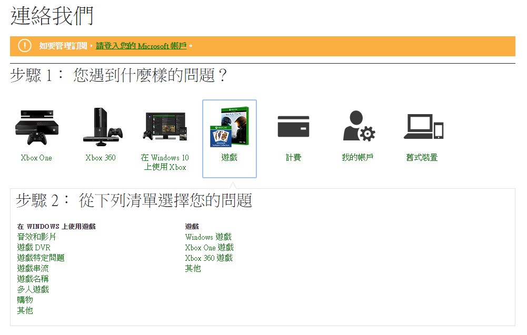This screenshot has width=527, height=335.
Task: Choose the Xbox 360 console icon
Action: pyautogui.click(x=101, y=126)
